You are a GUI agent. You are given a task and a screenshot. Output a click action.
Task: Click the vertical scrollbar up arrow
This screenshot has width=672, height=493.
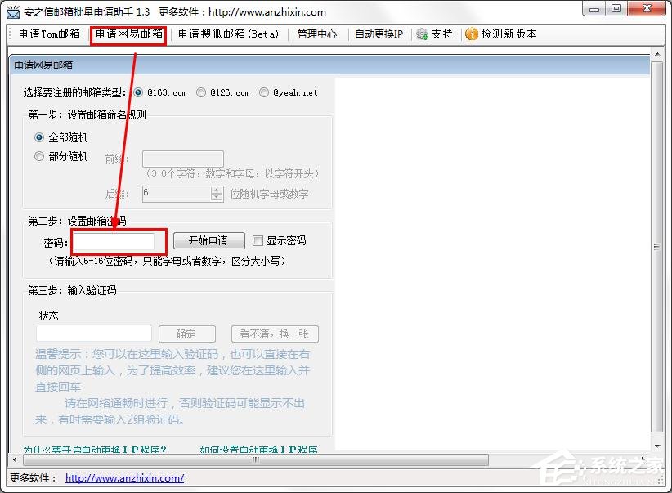[x=656, y=55]
